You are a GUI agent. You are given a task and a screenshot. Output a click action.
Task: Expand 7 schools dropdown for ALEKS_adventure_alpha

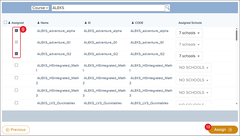tap(189, 33)
